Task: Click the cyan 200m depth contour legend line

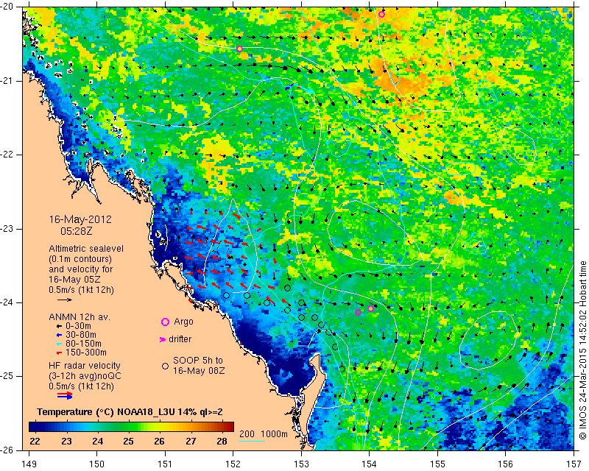Action: (x=252, y=441)
